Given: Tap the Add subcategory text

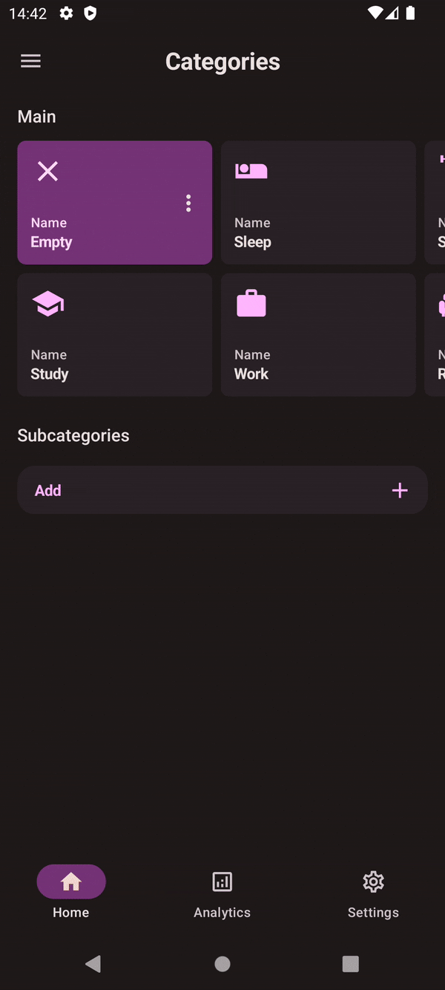Looking at the screenshot, I should (x=48, y=490).
